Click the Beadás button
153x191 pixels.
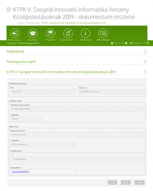pos(140,182)
